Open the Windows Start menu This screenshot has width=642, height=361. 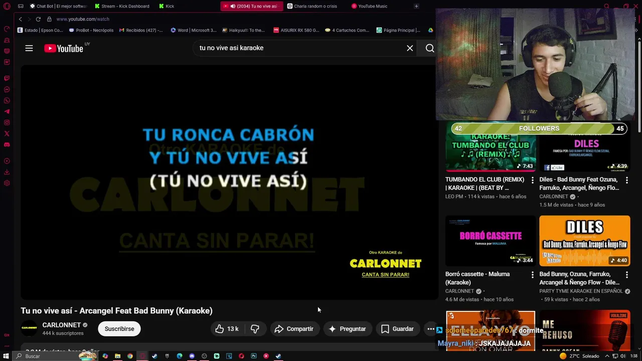tap(6, 356)
